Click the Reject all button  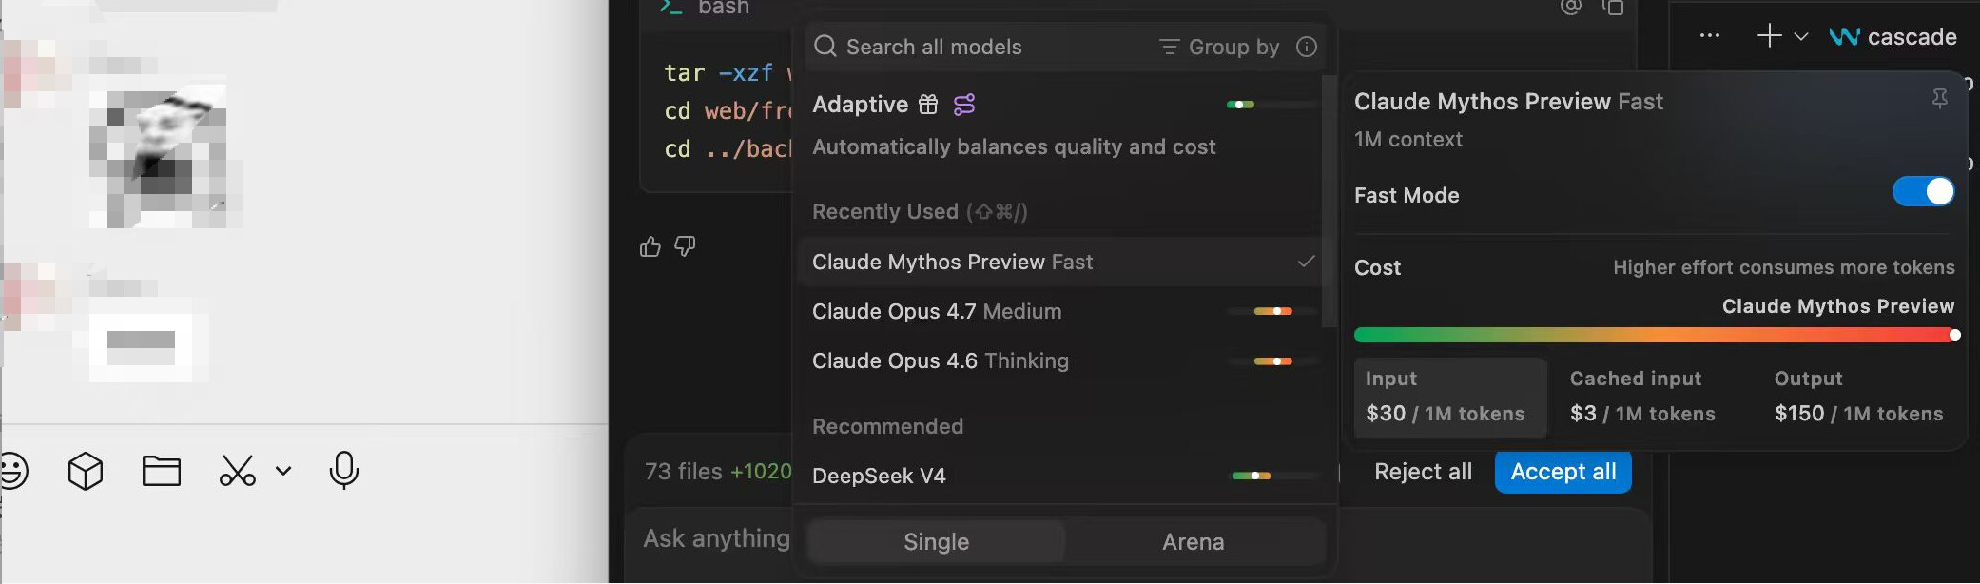coord(1423,472)
